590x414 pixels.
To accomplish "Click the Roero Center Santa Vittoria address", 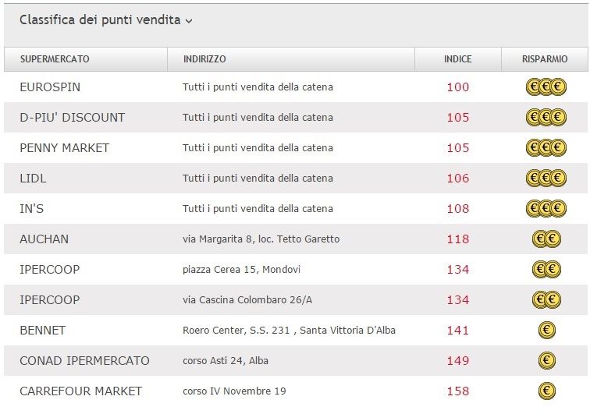I will (289, 331).
